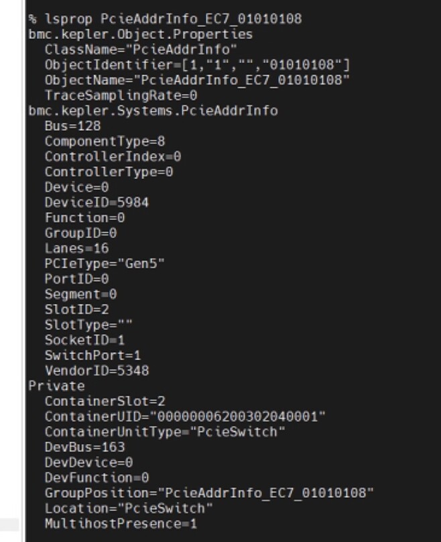Click the MultihostPresence=1 line

pos(121,524)
